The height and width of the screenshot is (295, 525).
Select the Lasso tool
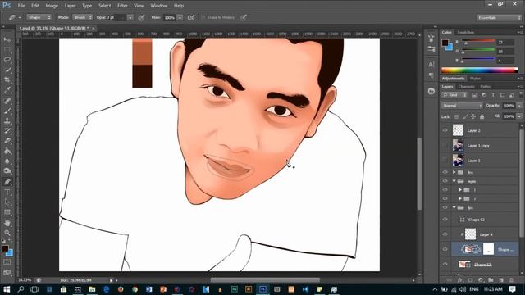click(7, 60)
